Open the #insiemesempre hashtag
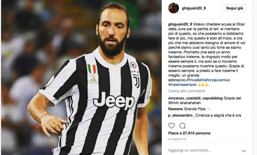Screen dimensions: 257x155 (x=182, y=85)
